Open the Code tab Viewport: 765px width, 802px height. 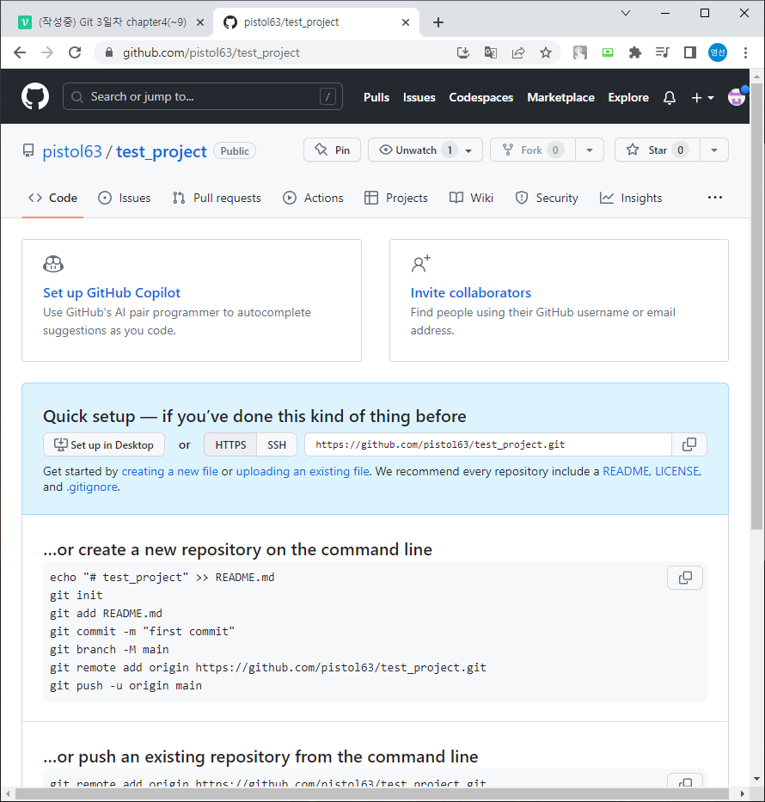[53, 198]
